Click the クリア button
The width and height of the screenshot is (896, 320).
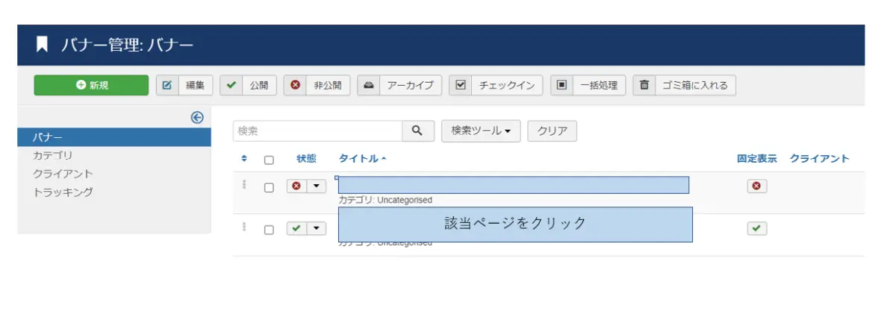tap(553, 131)
